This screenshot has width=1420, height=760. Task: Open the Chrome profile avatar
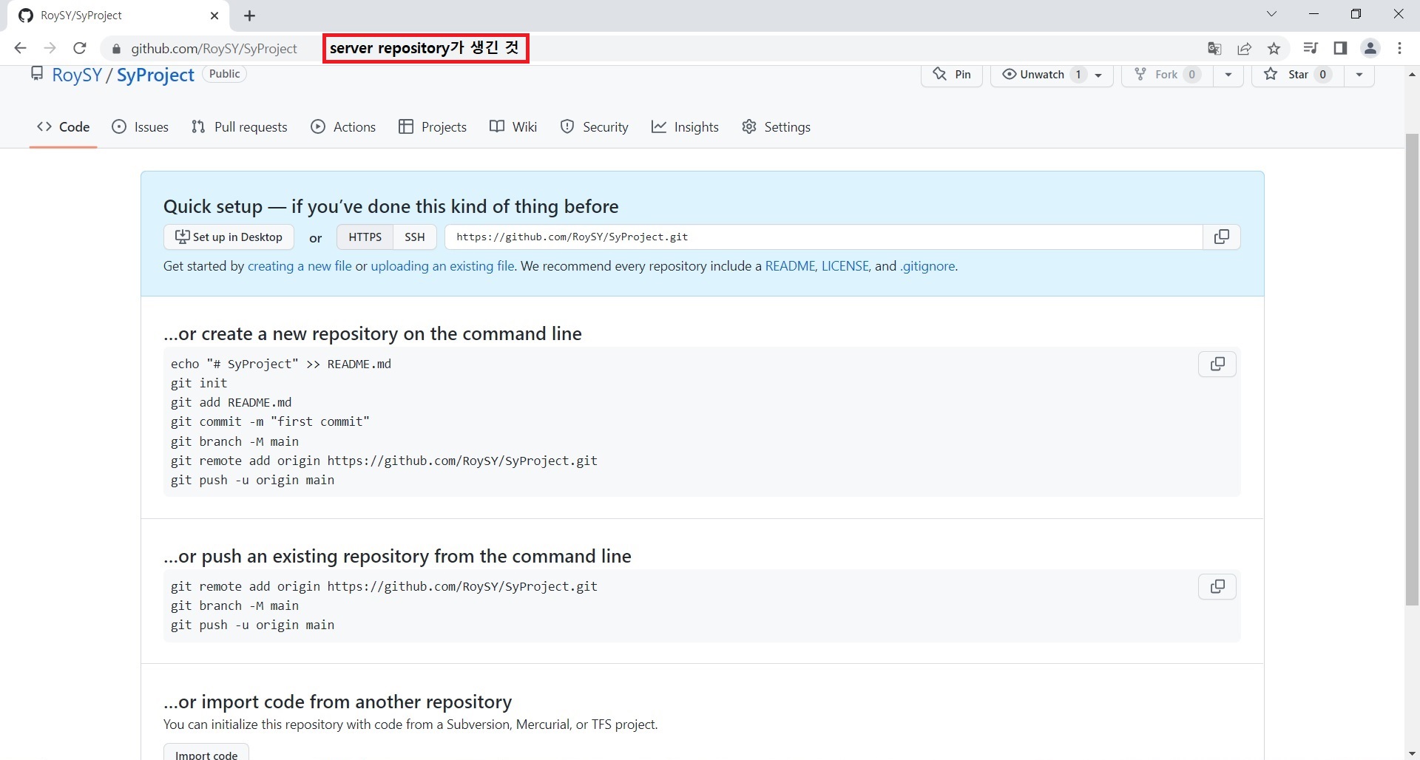point(1370,48)
